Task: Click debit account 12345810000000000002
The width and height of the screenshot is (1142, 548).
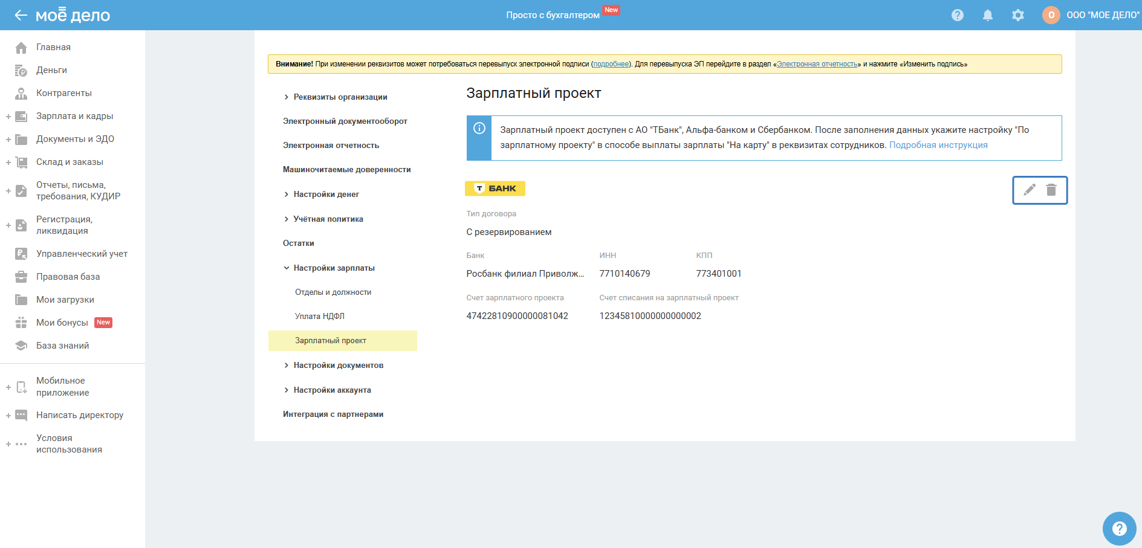Action: point(650,316)
